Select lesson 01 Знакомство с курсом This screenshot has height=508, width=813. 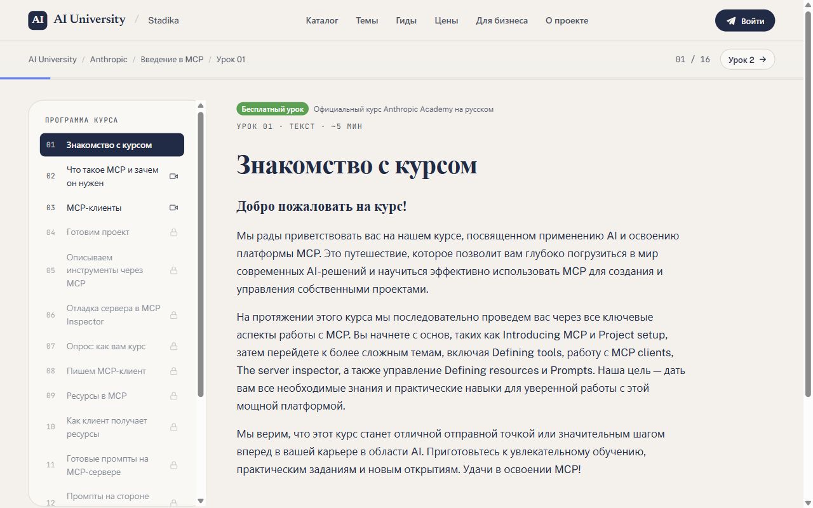[x=112, y=145]
